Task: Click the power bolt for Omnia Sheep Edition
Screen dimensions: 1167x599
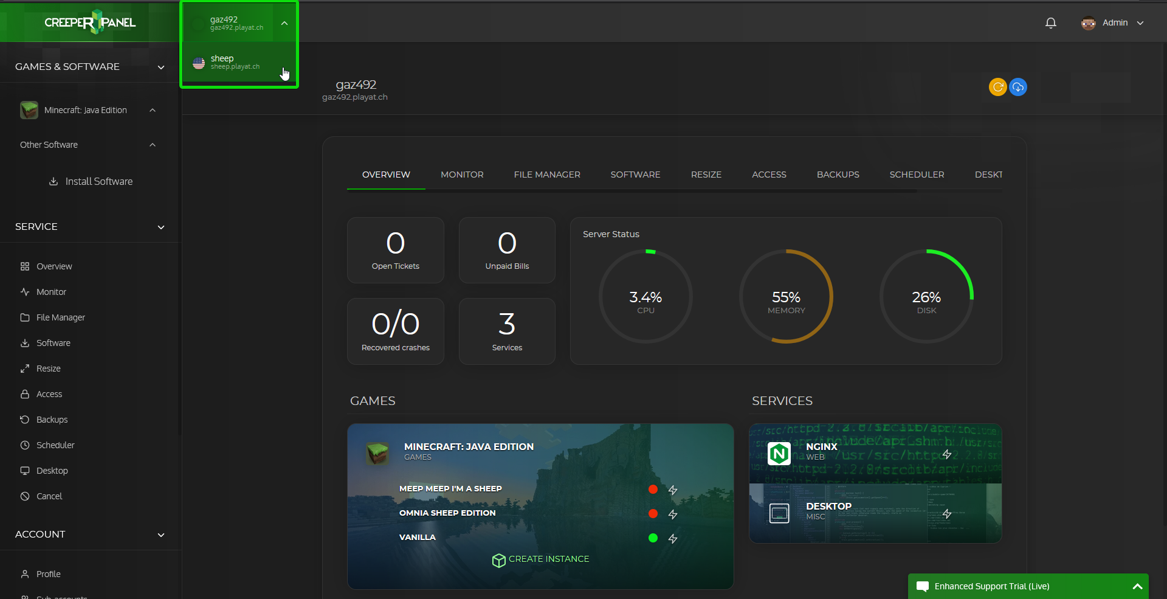Action: click(x=673, y=514)
